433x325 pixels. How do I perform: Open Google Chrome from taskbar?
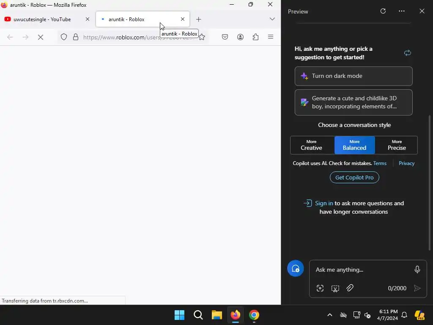click(254, 315)
